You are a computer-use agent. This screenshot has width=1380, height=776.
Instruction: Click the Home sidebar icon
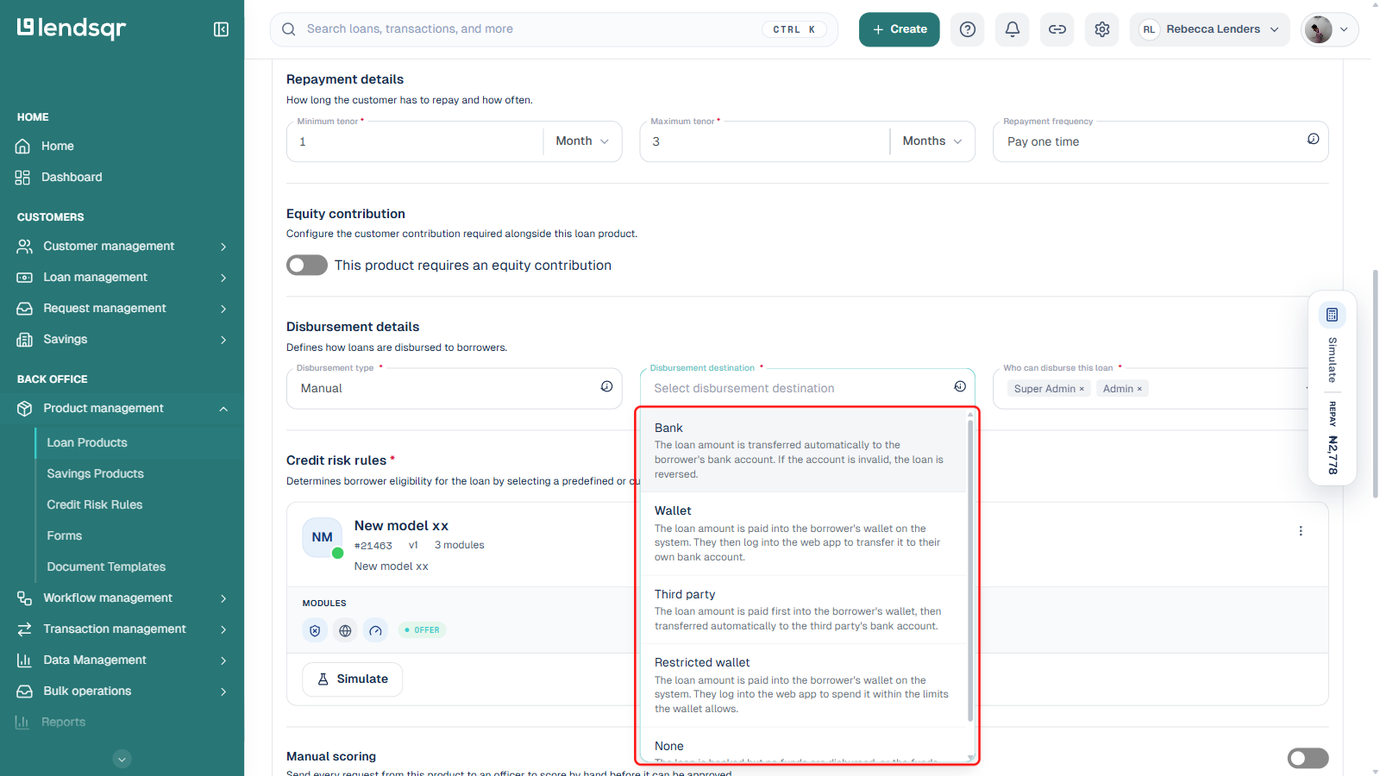click(23, 147)
